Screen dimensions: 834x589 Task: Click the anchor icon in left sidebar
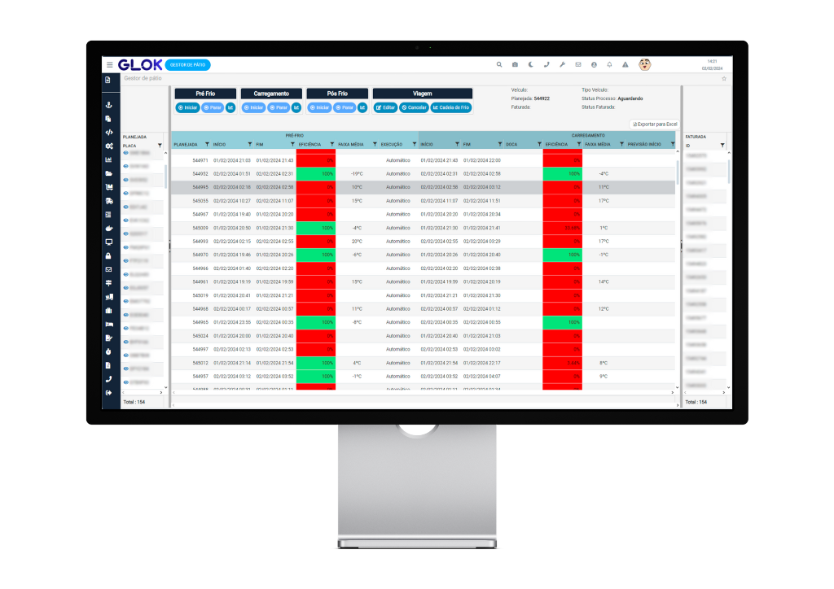click(108, 105)
